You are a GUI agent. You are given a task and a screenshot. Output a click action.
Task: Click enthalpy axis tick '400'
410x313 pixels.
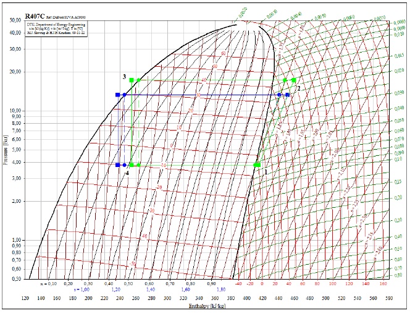tap(246, 298)
